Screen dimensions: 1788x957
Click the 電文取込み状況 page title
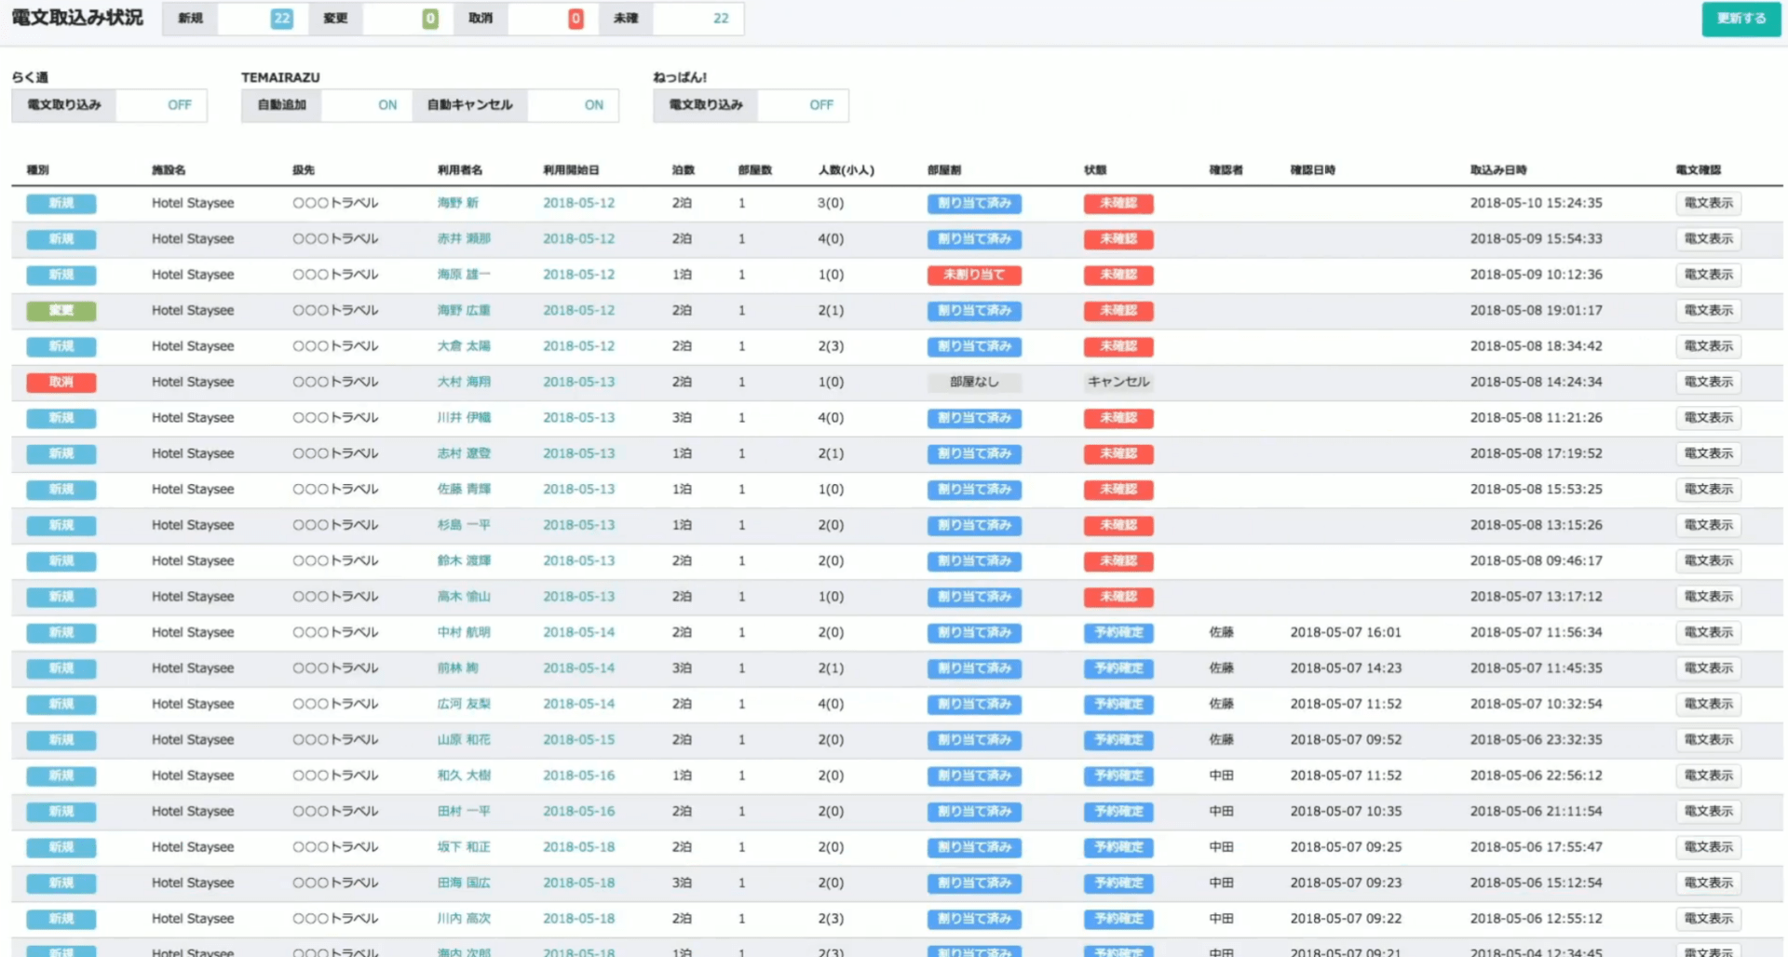tap(77, 18)
